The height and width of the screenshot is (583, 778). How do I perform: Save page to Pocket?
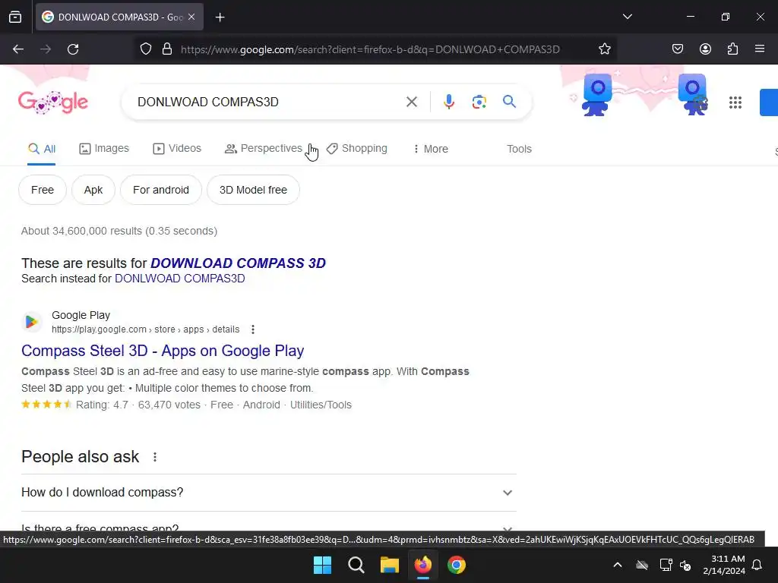[677, 49]
